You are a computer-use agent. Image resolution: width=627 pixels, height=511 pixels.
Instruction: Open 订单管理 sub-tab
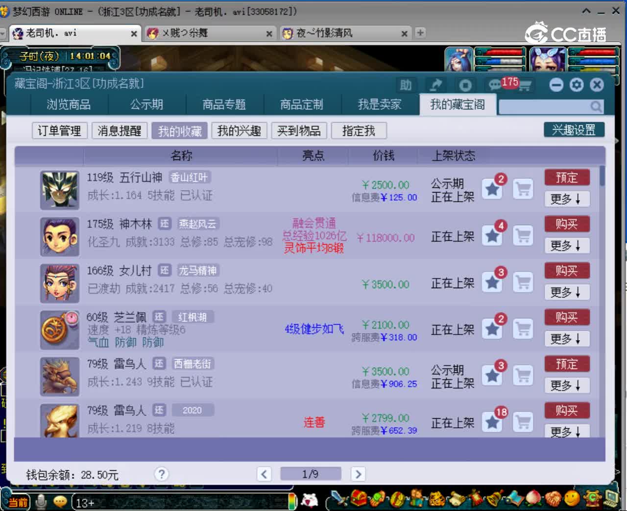pyautogui.click(x=59, y=131)
